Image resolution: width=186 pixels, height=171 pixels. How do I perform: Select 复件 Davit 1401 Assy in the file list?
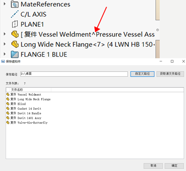pyautogui.click(x=26, y=118)
